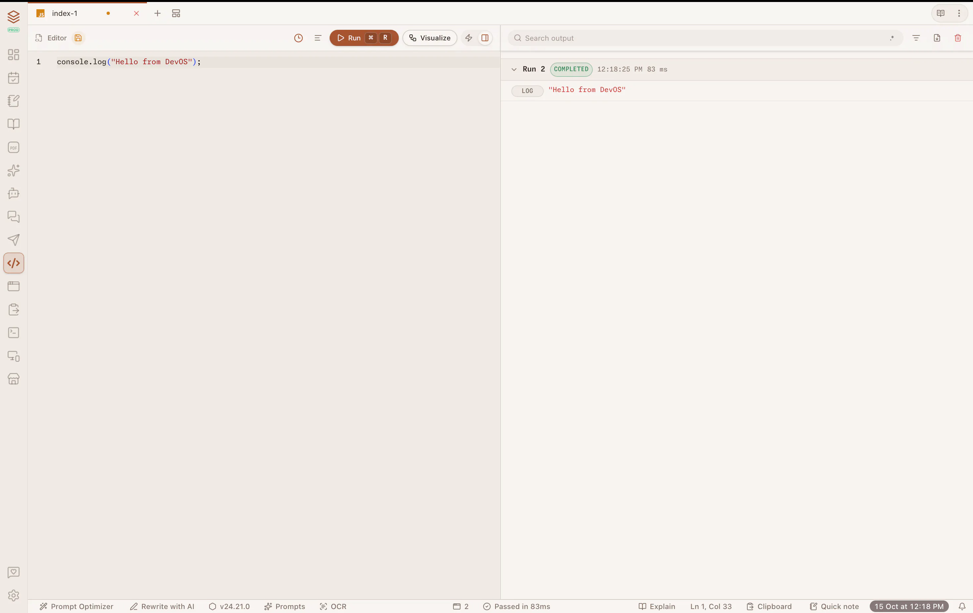
Task: Click the format code lines icon
Action: point(318,38)
